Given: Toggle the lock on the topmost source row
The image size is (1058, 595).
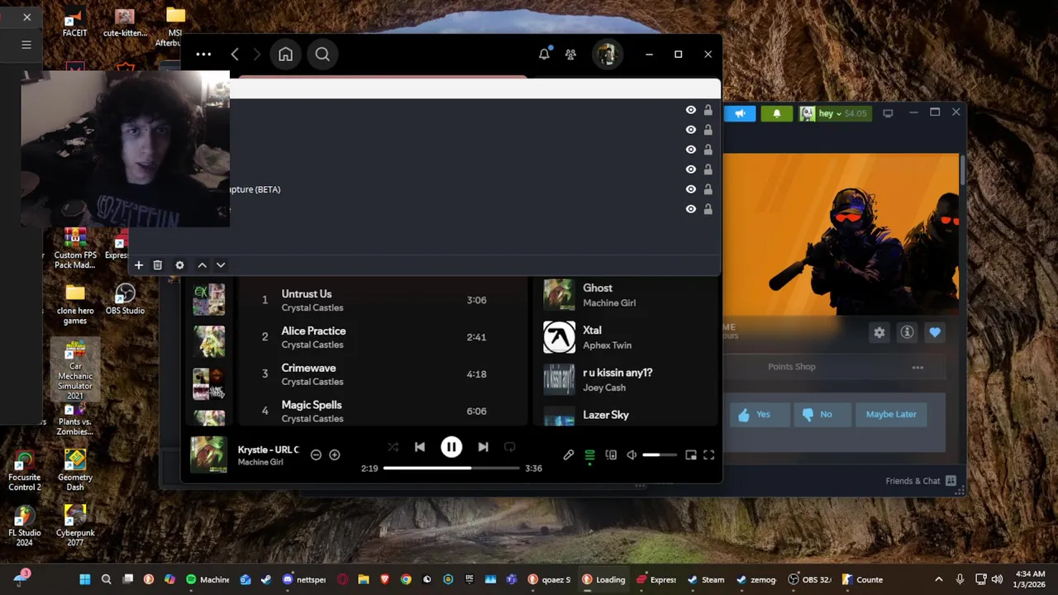Looking at the screenshot, I should point(708,110).
